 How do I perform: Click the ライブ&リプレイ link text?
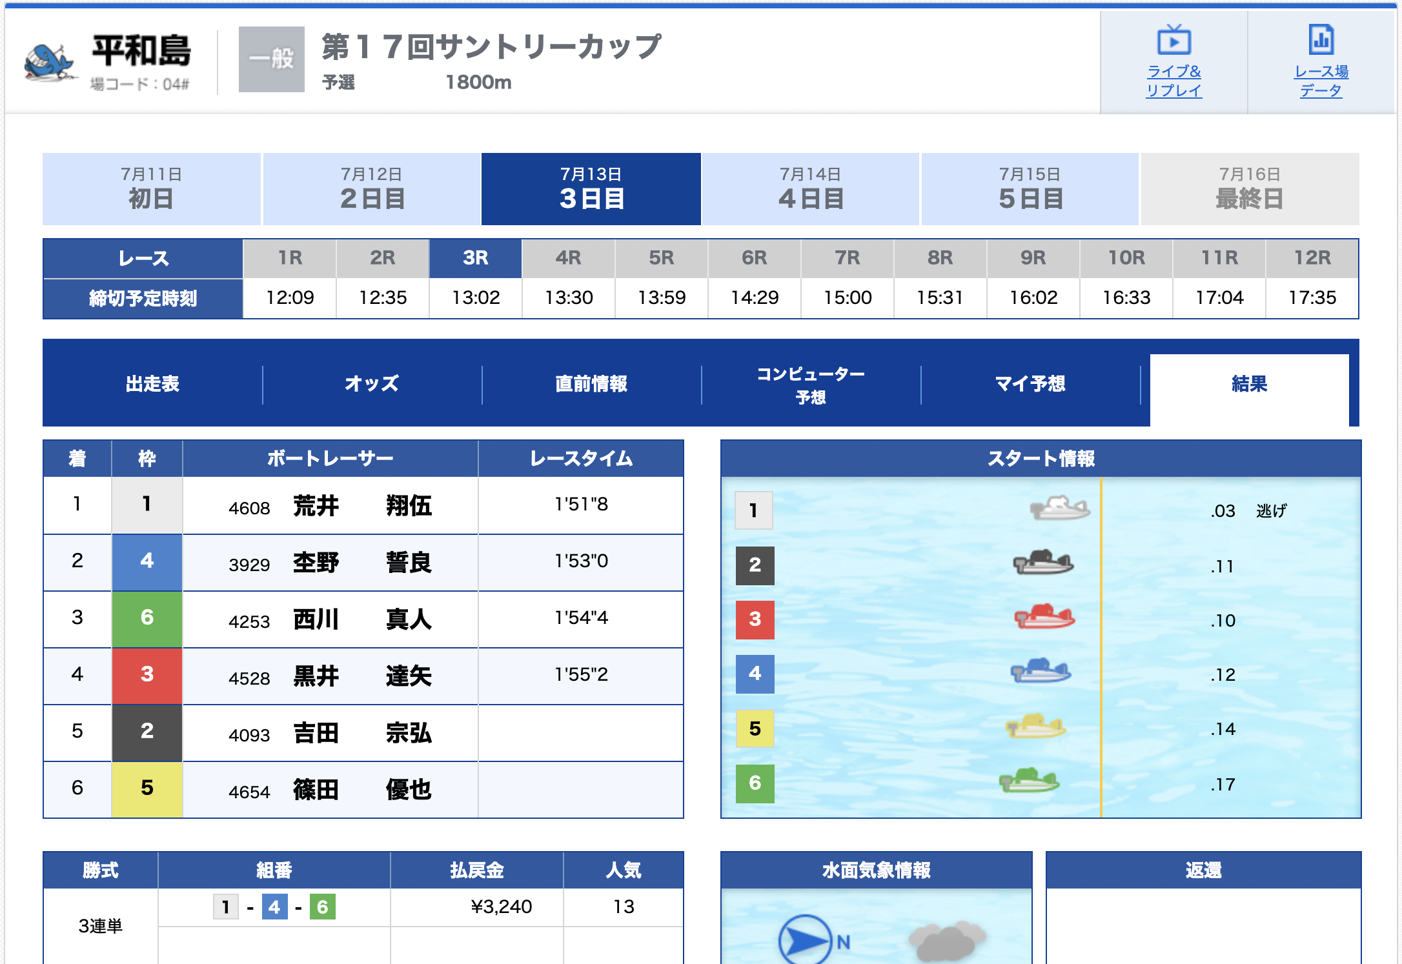1173,81
